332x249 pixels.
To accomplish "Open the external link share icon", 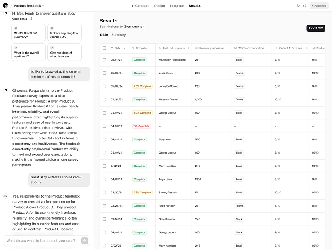I will click(x=305, y=6).
